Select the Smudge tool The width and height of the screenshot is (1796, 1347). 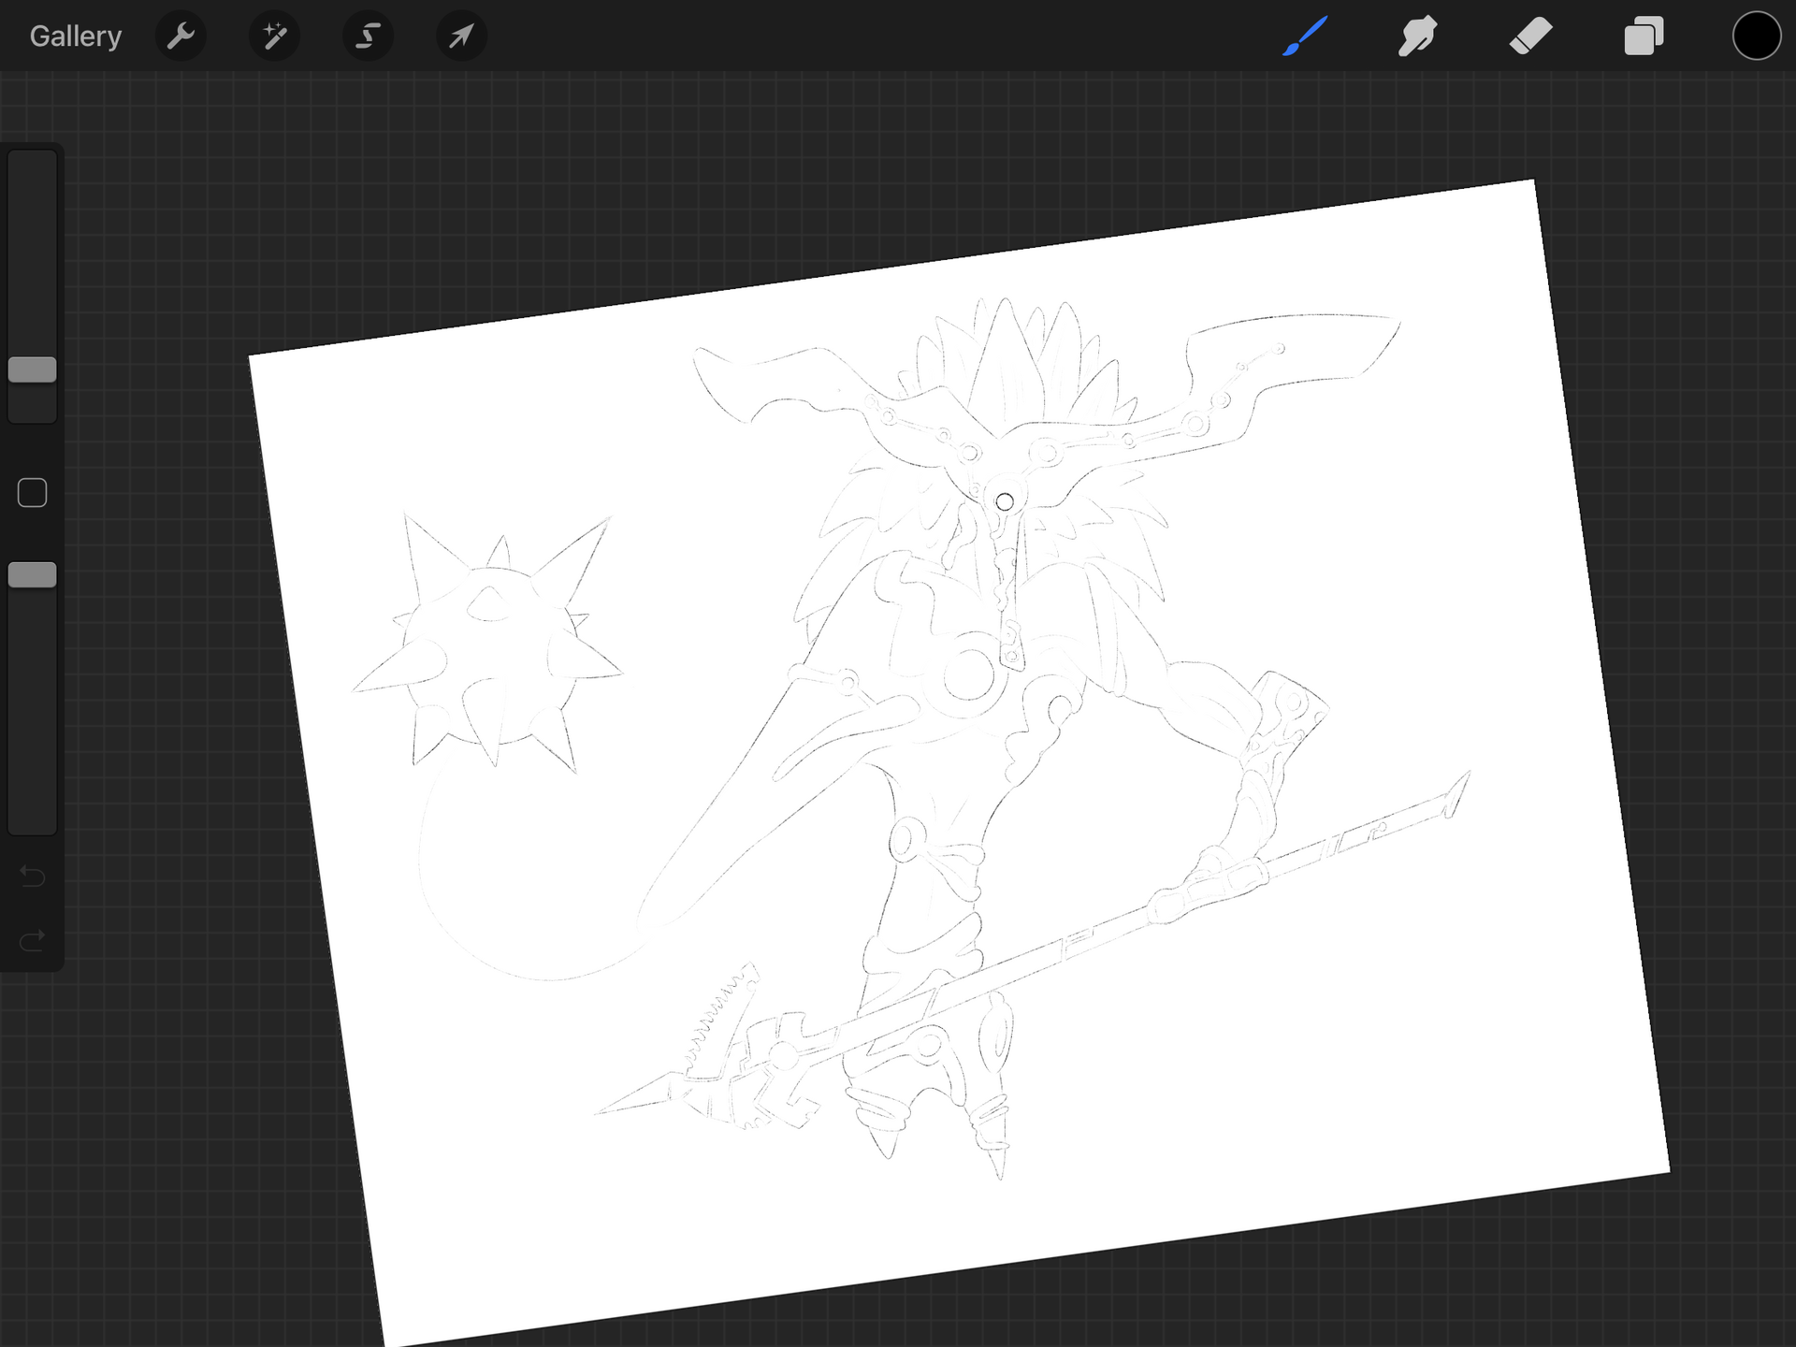click(x=1418, y=36)
